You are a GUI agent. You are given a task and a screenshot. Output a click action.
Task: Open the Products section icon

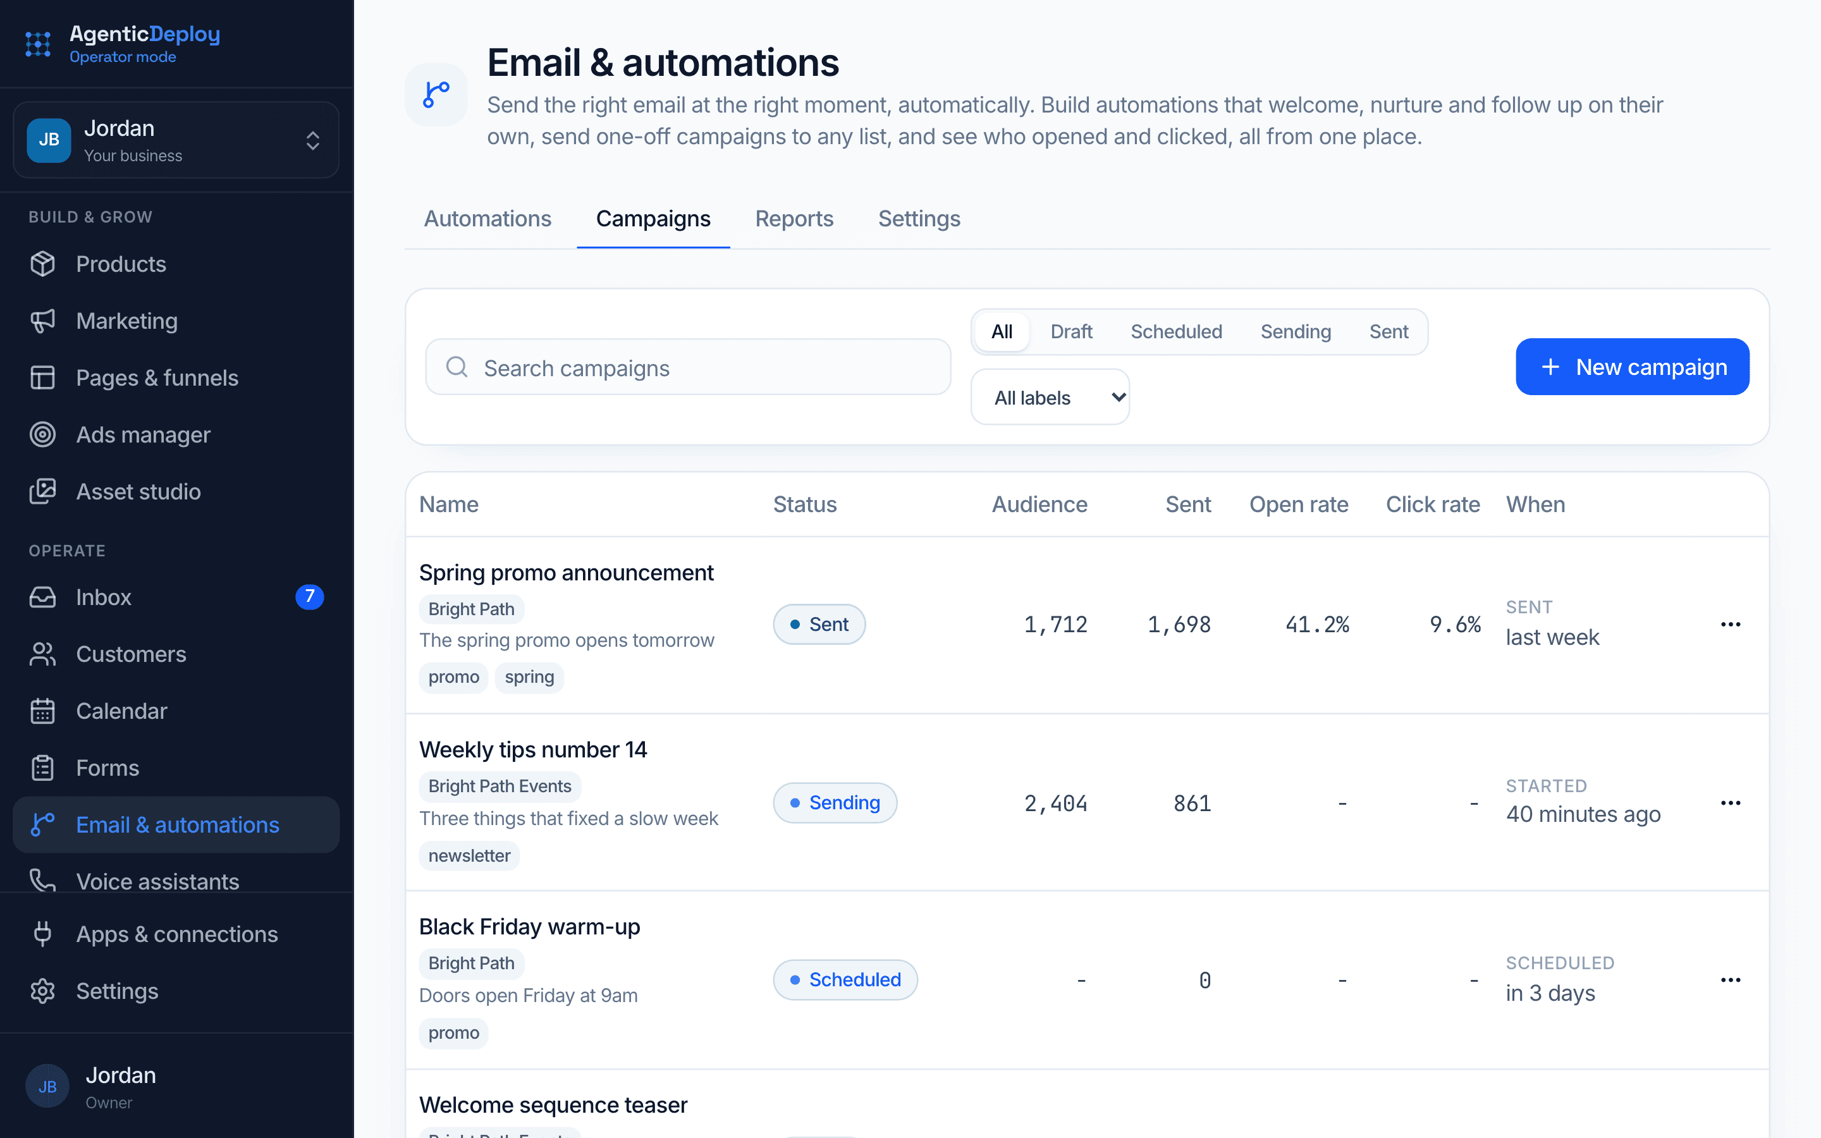tap(43, 264)
